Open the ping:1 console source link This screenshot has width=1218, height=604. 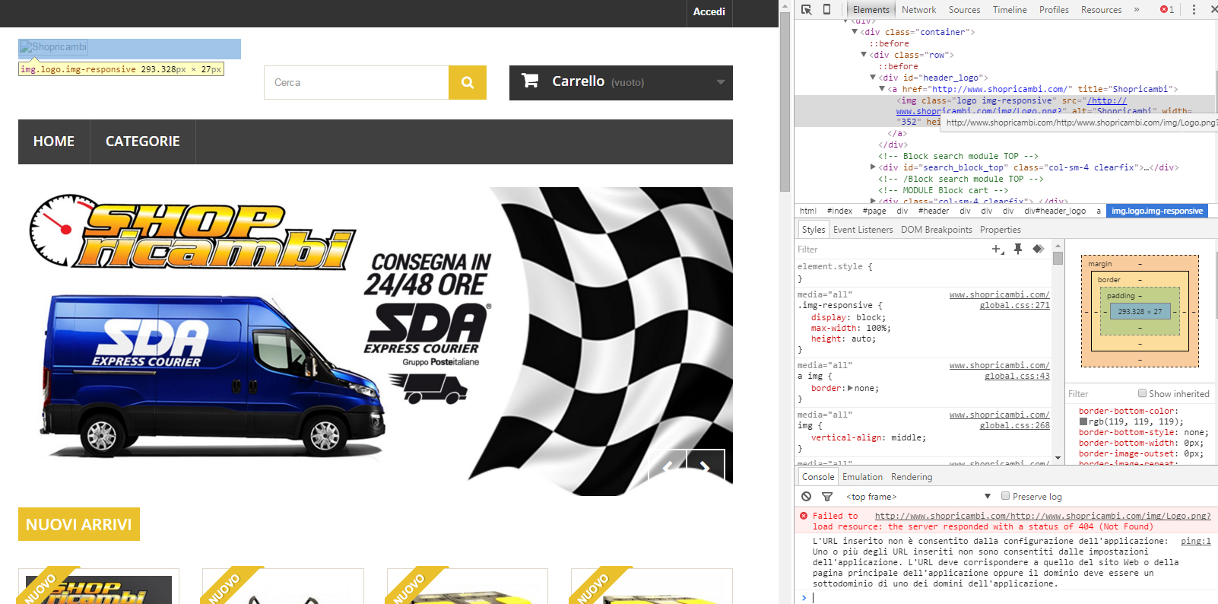[x=1196, y=541]
